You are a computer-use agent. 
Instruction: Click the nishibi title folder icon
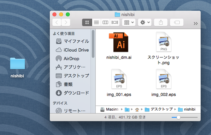click(117, 15)
